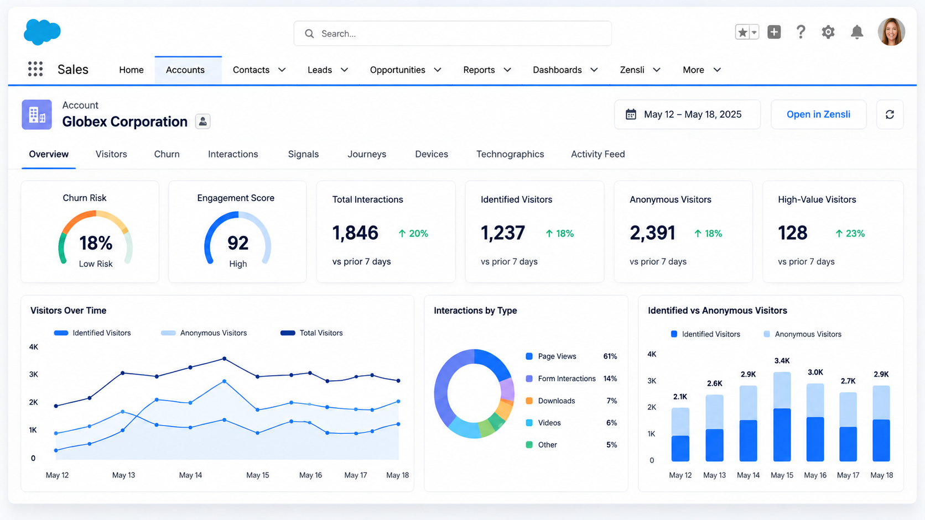The height and width of the screenshot is (520, 925).
Task: Click the Page Views 61% value
Action: [x=610, y=356]
